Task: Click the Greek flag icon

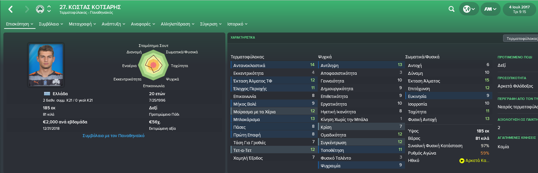Action: click(47, 94)
